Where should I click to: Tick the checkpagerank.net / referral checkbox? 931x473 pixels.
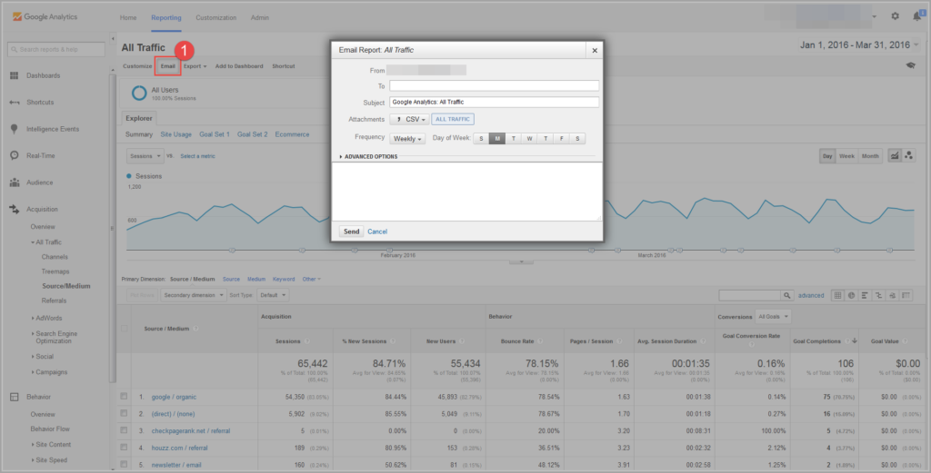pos(124,430)
